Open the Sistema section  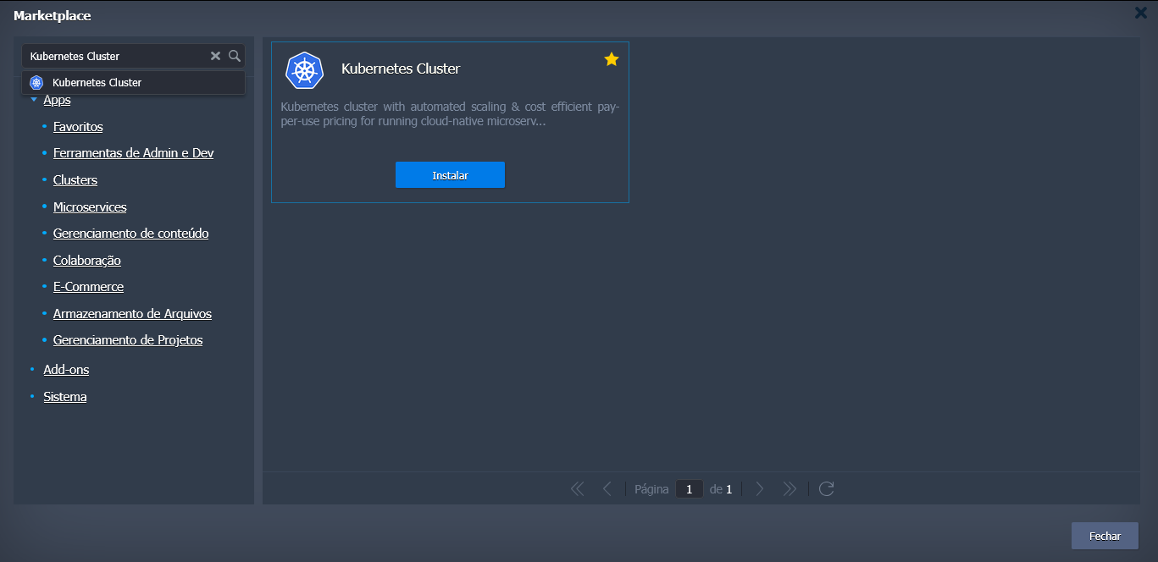pos(65,397)
